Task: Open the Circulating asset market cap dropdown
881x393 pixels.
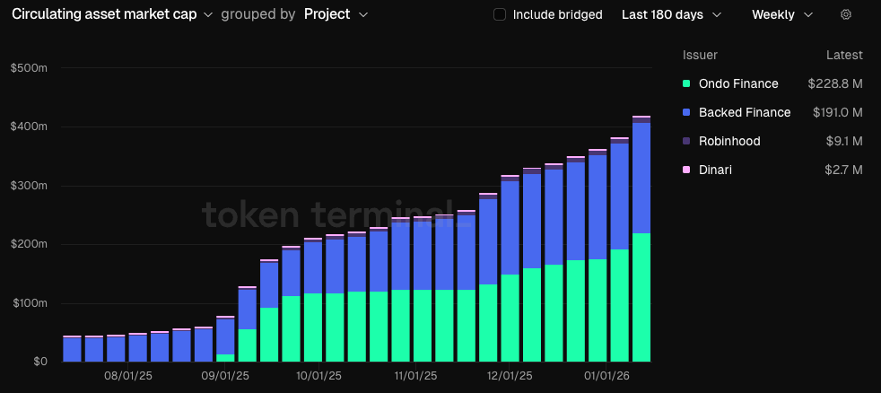Action: click(x=112, y=14)
